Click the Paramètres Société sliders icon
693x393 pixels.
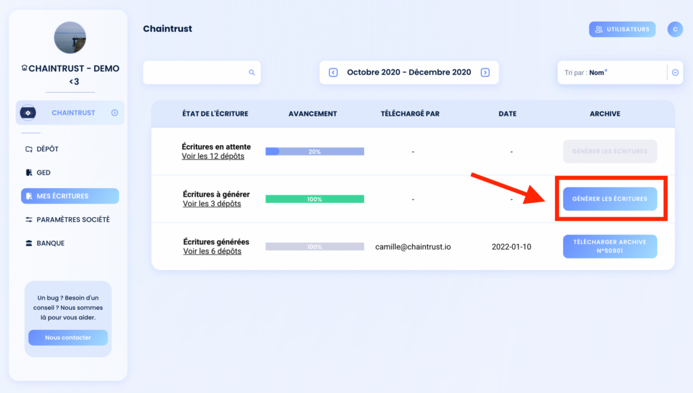28,219
